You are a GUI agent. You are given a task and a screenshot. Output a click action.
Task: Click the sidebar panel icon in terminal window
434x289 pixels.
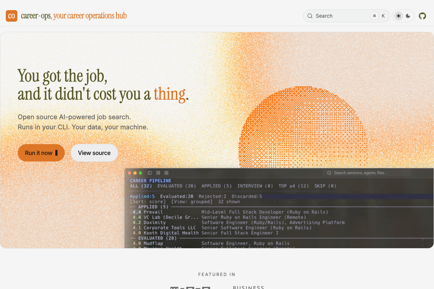[x=150, y=173]
